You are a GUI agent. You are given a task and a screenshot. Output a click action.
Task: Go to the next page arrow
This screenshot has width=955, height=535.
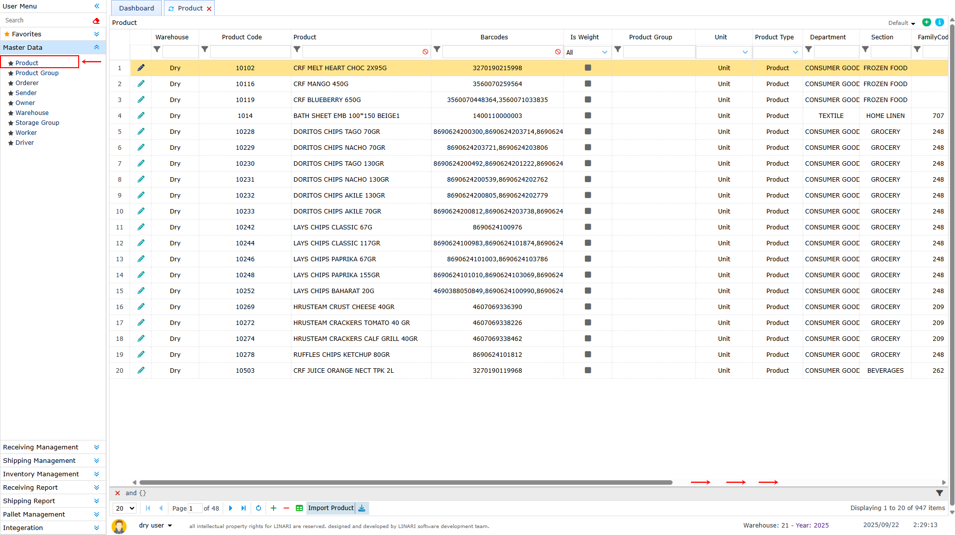pos(231,508)
